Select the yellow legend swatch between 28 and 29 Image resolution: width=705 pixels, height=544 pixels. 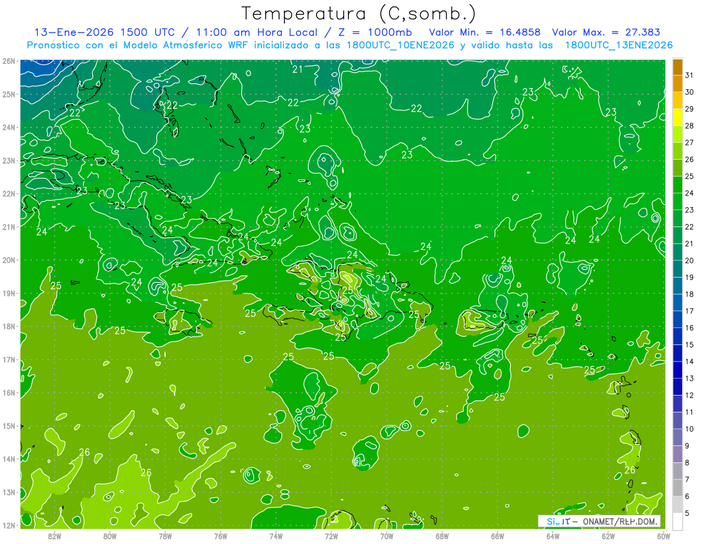click(x=677, y=118)
